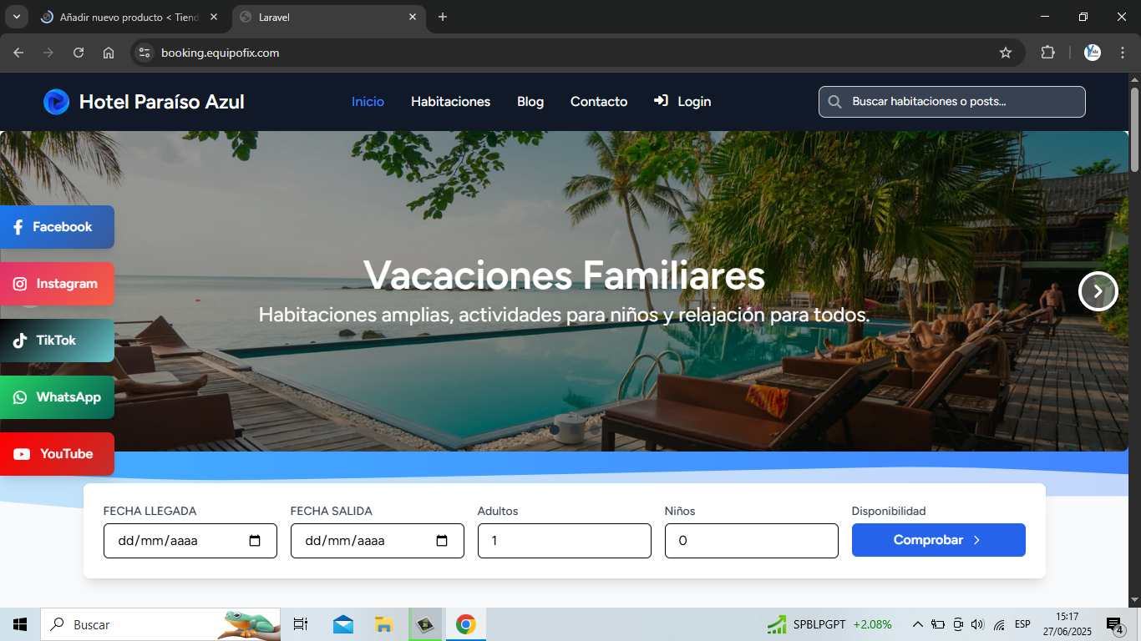Expand the tab search dropdown arrow
The width and height of the screenshot is (1141, 641).
pos(16,17)
